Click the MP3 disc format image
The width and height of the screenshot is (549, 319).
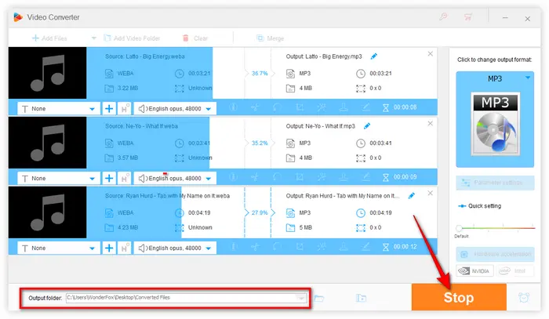click(495, 124)
